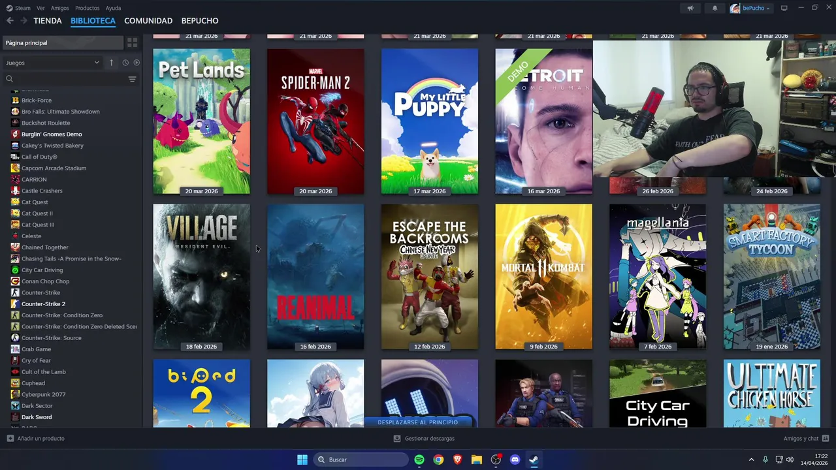Click the Cuphead list icon

15,383
